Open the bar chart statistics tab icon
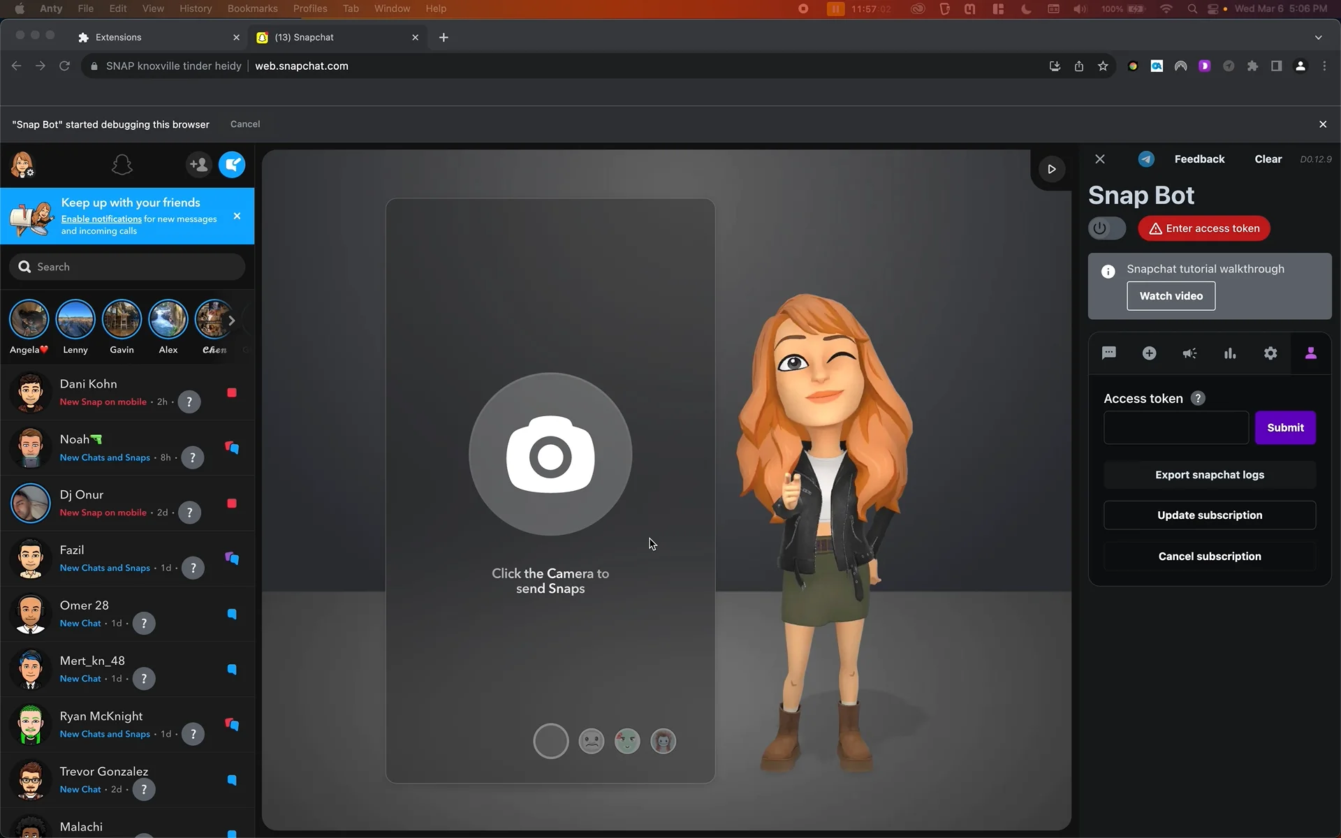This screenshot has height=838, width=1341. [1230, 353]
